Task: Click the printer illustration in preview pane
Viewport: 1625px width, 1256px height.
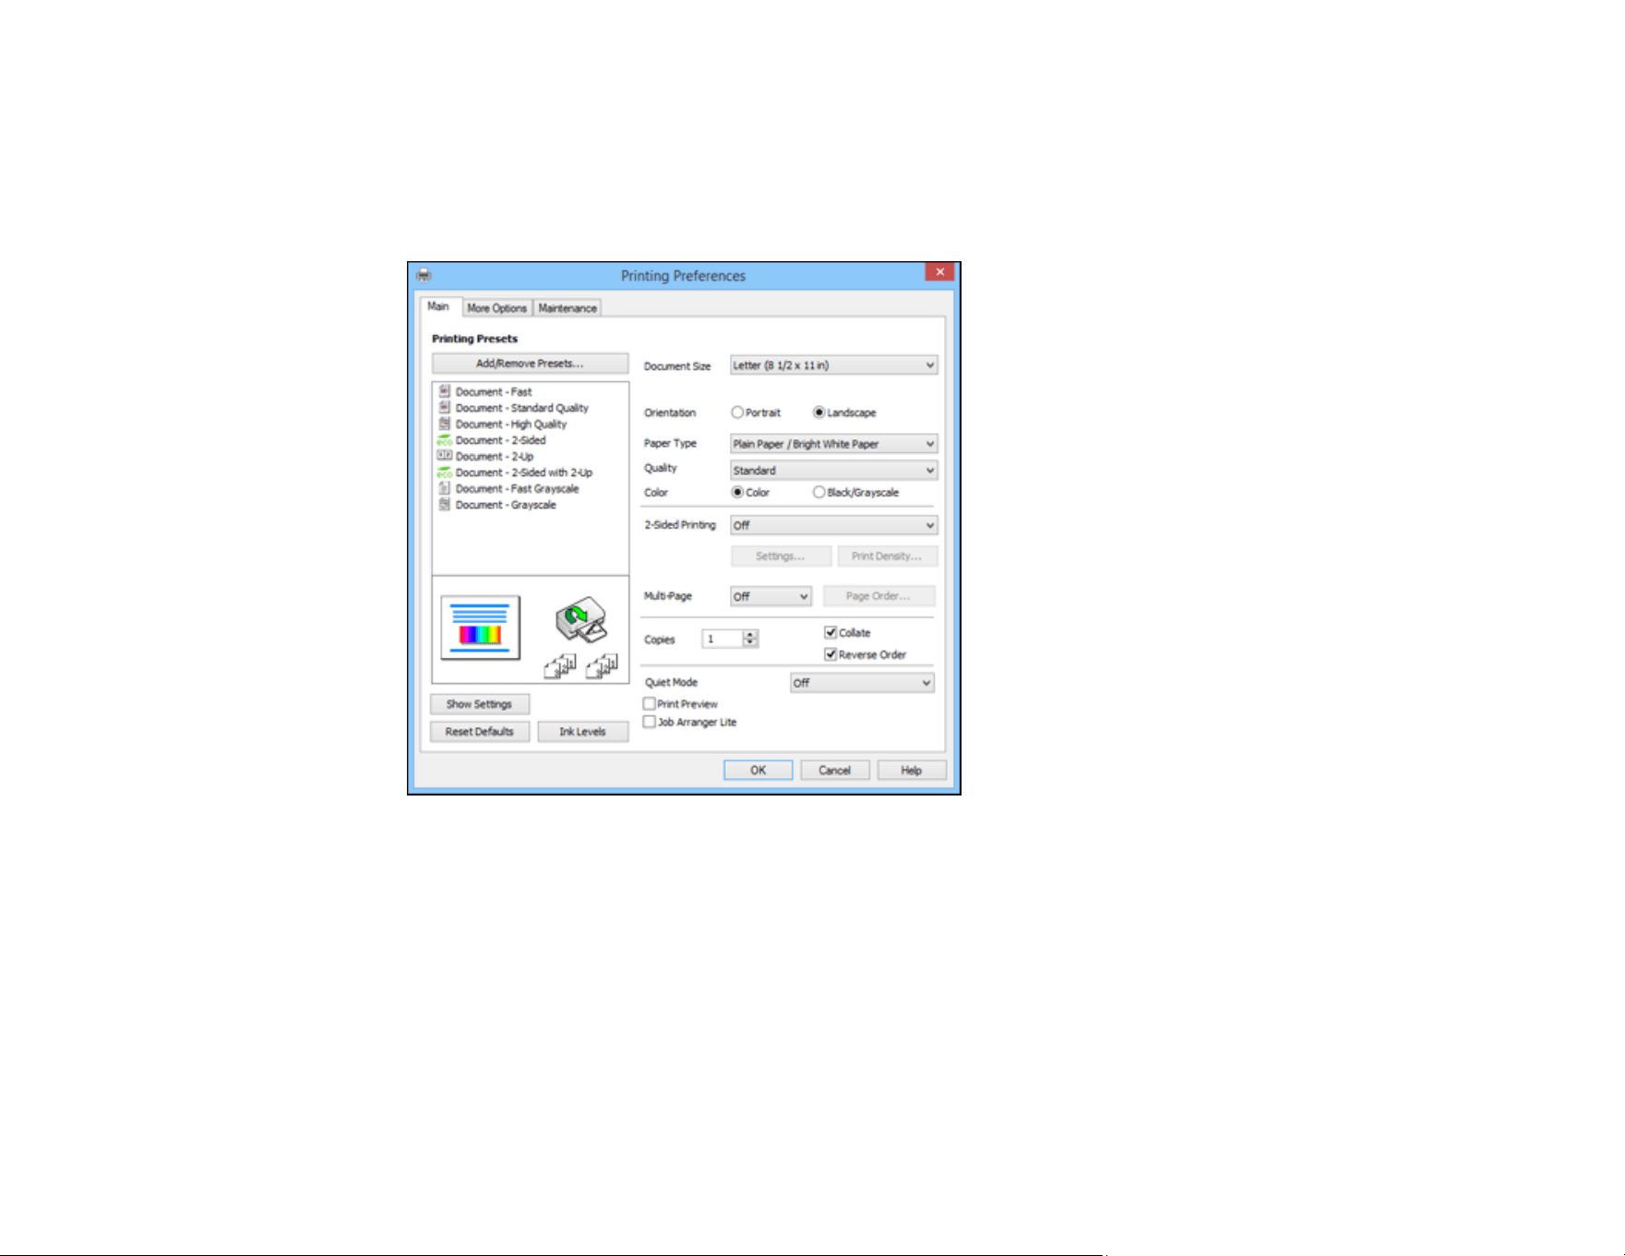Action: point(581,620)
